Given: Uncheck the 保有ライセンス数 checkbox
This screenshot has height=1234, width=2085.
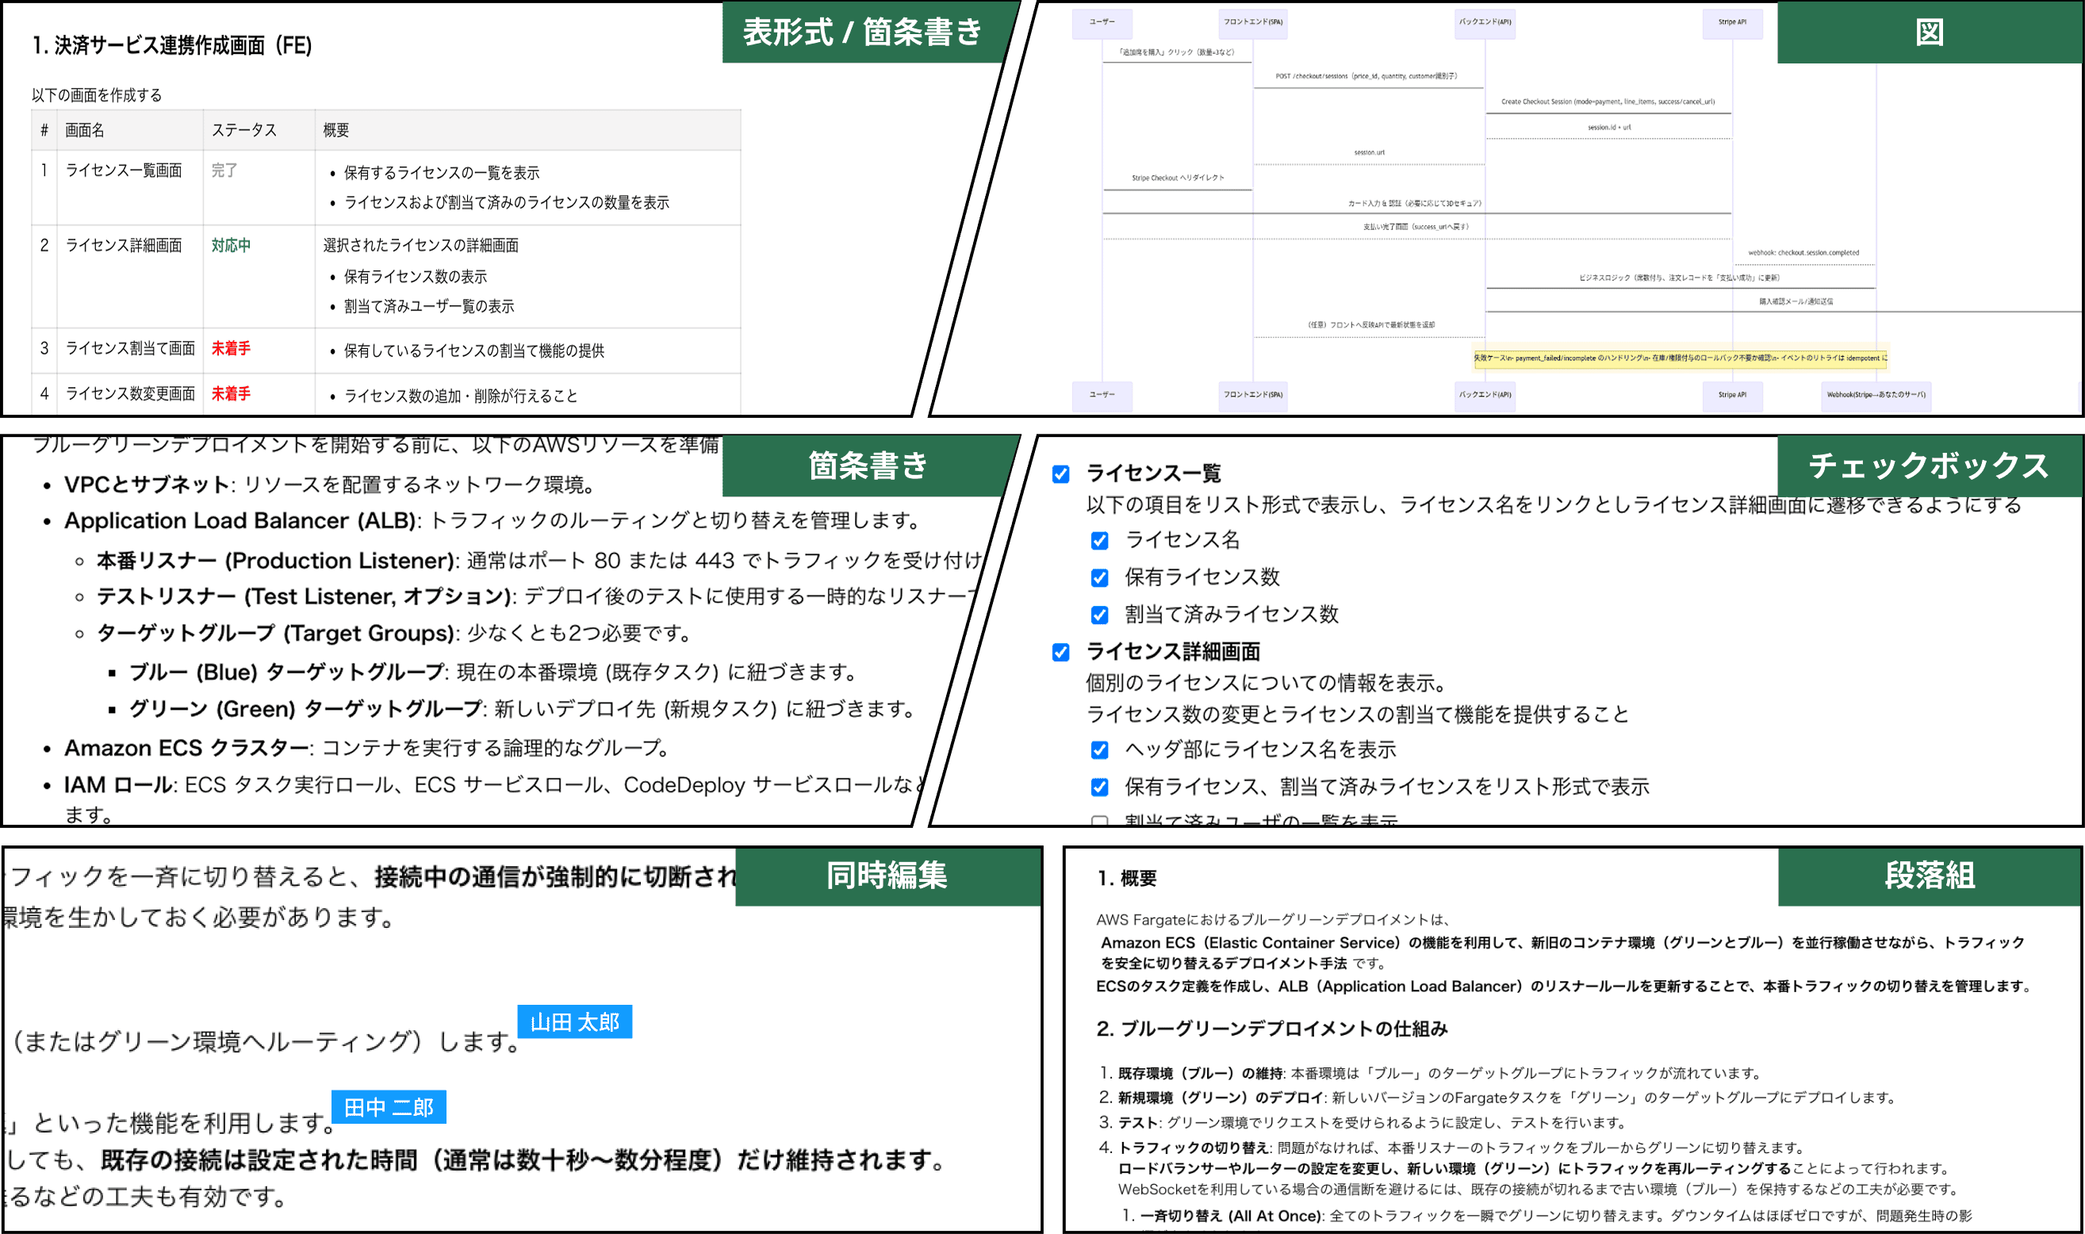Looking at the screenshot, I should coord(1099,577).
